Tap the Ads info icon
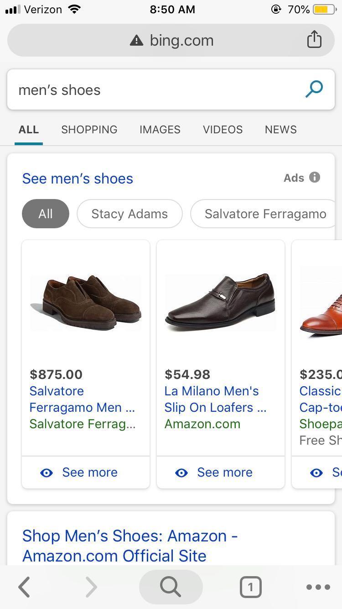Screen dimensions: 342x609 coord(315,178)
